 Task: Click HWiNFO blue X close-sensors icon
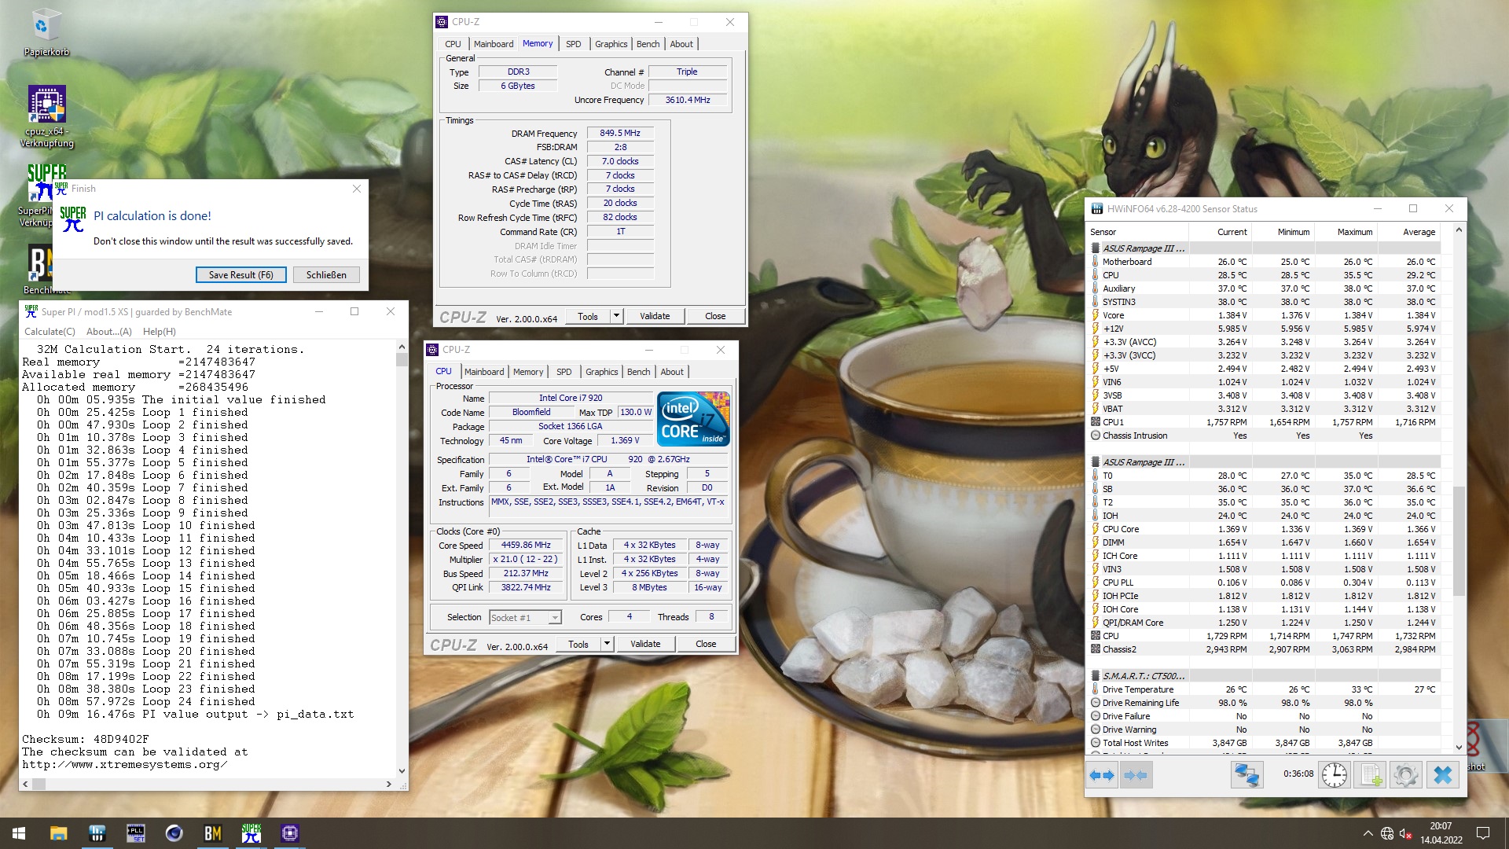[1442, 775]
